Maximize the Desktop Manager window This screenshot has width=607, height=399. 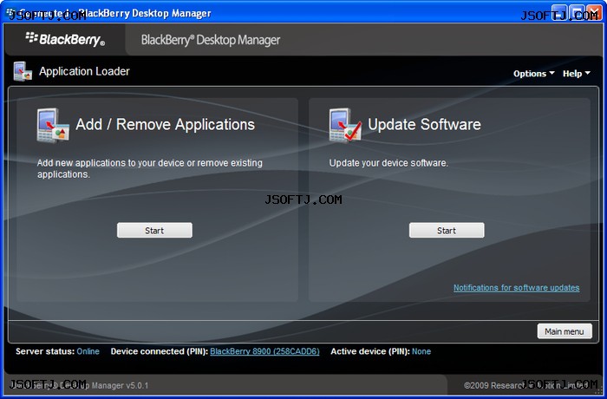pyautogui.click(x=577, y=12)
